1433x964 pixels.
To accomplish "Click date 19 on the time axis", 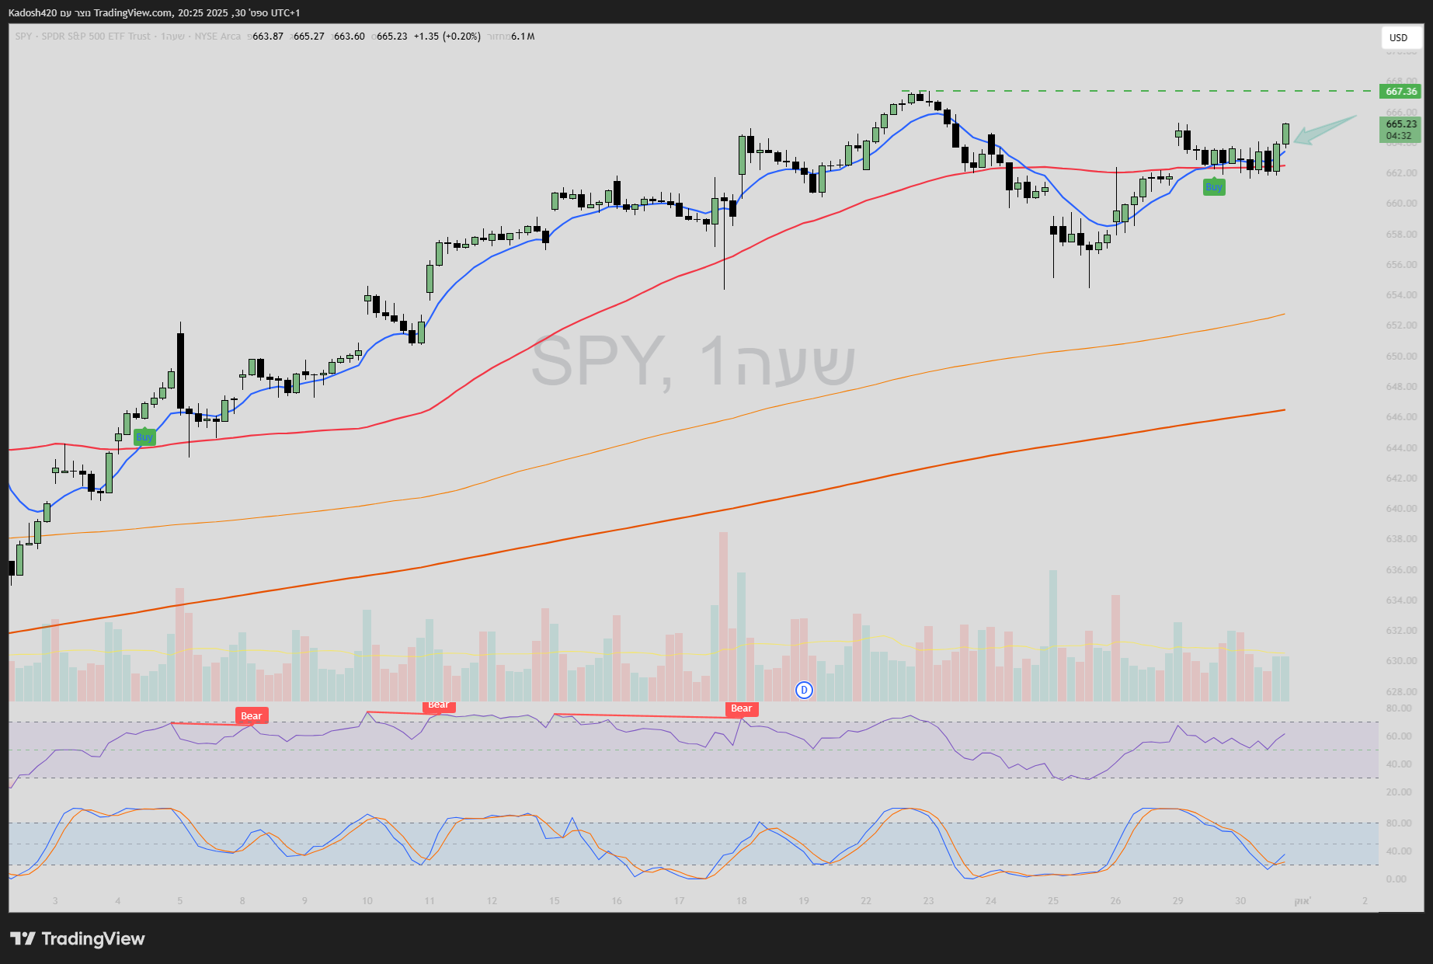I will [x=804, y=901].
